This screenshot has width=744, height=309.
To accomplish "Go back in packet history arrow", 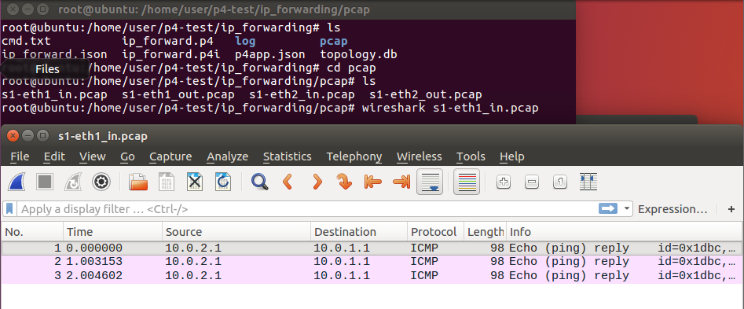I will tap(288, 182).
